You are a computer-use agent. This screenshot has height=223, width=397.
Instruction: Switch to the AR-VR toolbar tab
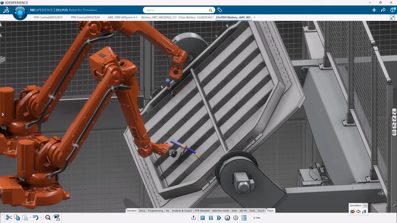point(243,211)
